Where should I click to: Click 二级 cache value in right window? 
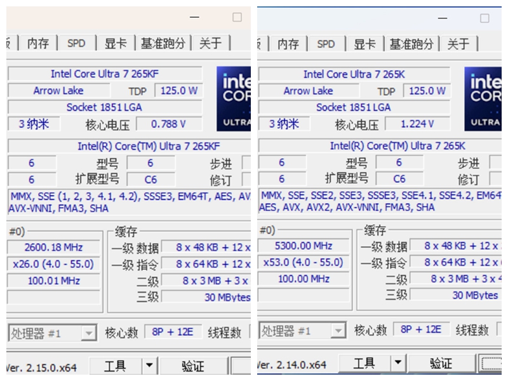point(456,279)
